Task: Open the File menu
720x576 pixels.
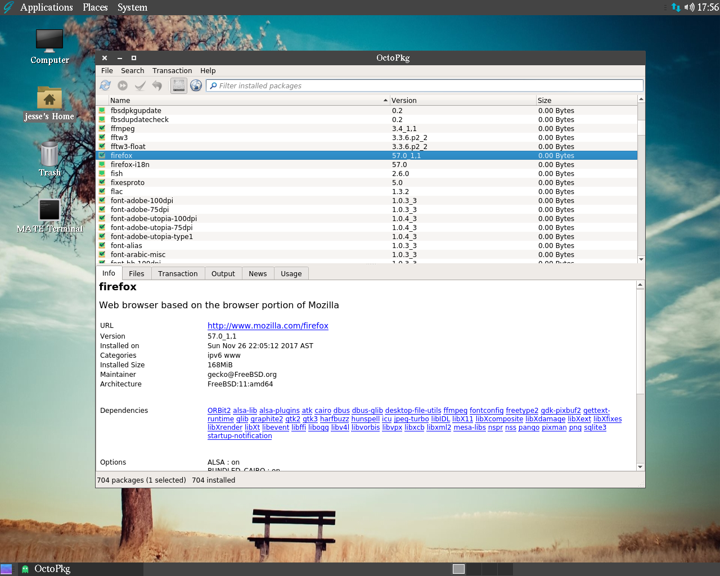Action: [107, 71]
